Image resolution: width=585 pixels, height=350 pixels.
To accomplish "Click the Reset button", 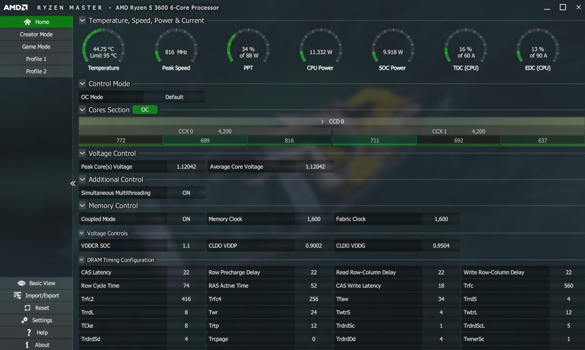I will click(36, 308).
